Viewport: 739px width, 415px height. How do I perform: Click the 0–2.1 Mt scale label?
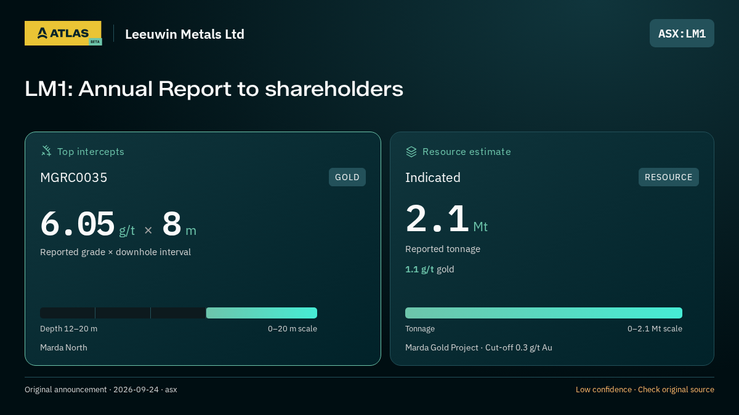(655, 329)
